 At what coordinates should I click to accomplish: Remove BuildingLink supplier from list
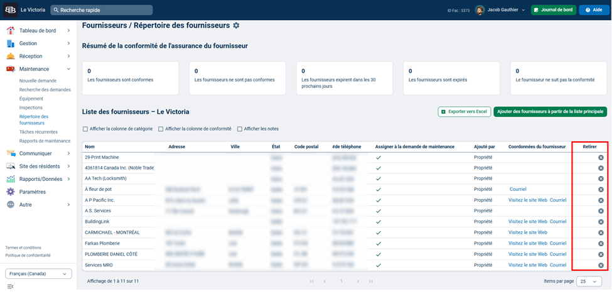click(x=601, y=222)
